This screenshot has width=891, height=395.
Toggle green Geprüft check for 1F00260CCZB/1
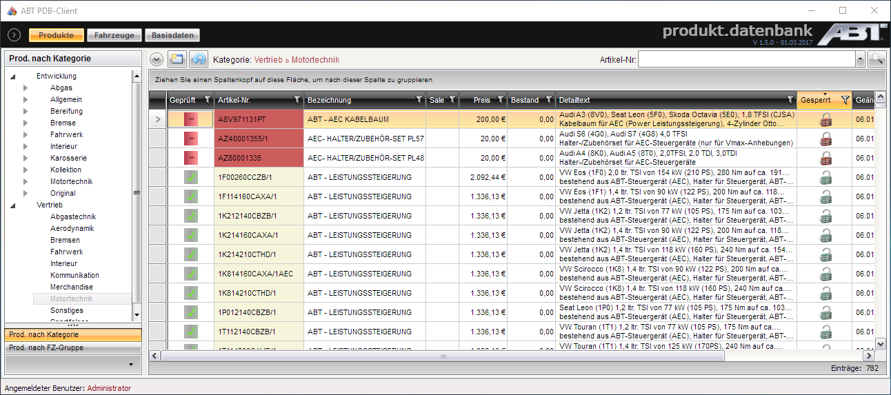190,177
